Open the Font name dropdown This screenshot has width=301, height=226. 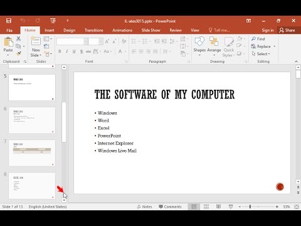click(86, 41)
